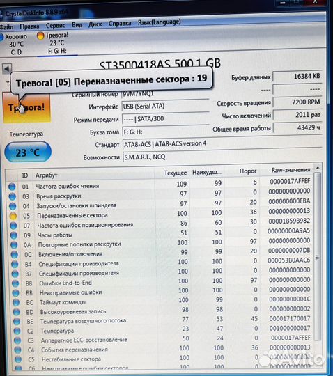
Task: Click the S.M.A.R.T., NCQ features field
Action: point(222,157)
